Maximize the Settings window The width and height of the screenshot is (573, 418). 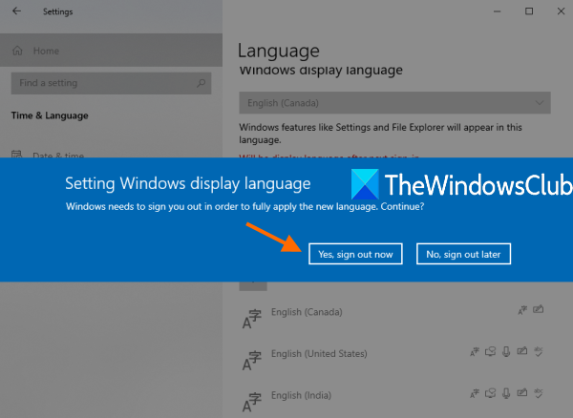(529, 11)
